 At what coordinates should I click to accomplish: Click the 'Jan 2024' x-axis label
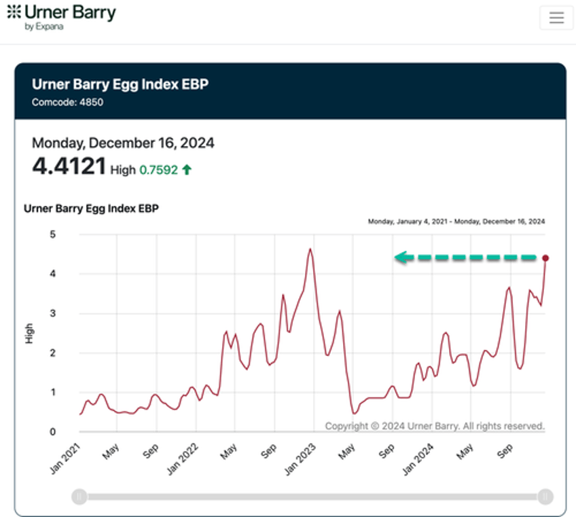pos(418,459)
